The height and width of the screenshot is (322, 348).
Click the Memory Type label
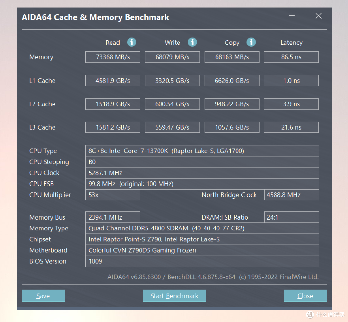(x=49, y=228)
